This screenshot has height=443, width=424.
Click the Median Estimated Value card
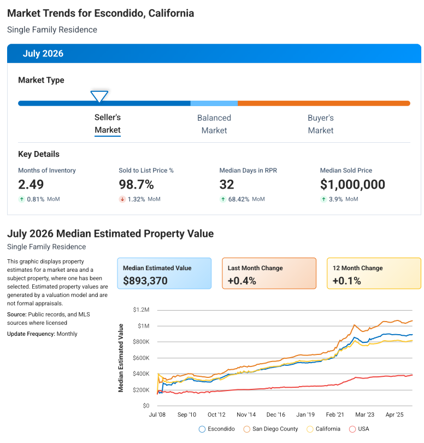[x=164, y=273]
